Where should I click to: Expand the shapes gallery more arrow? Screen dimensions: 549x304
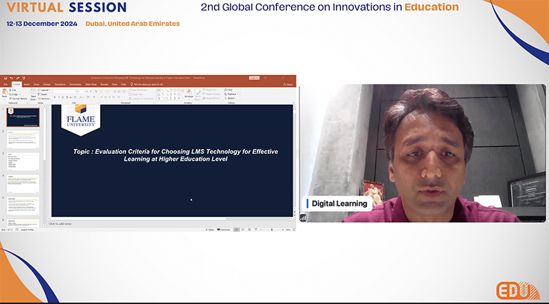tap(183, 98)
